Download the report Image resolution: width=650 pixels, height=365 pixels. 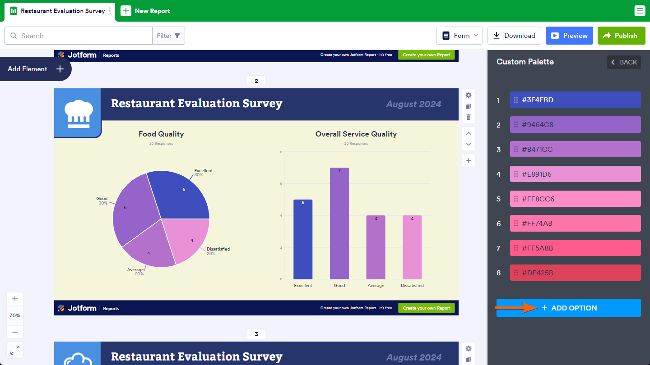pos(514,36)
